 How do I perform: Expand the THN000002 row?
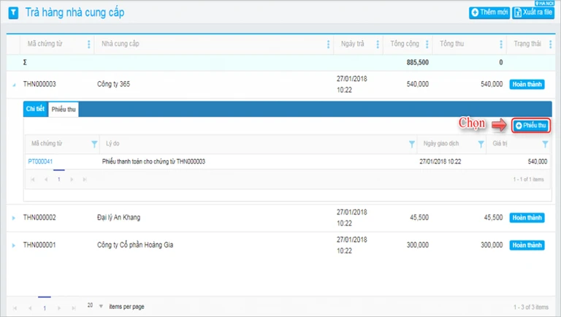point(14,218)
